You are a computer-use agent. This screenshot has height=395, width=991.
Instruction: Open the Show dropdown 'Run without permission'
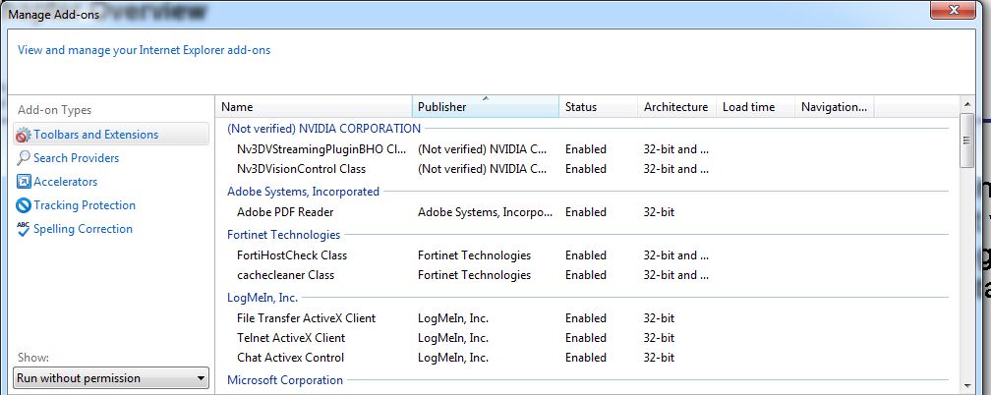[111, 378]
